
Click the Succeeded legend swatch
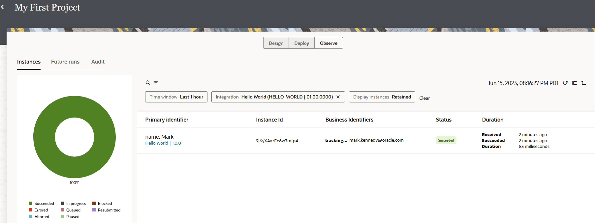tap(31, 204)
